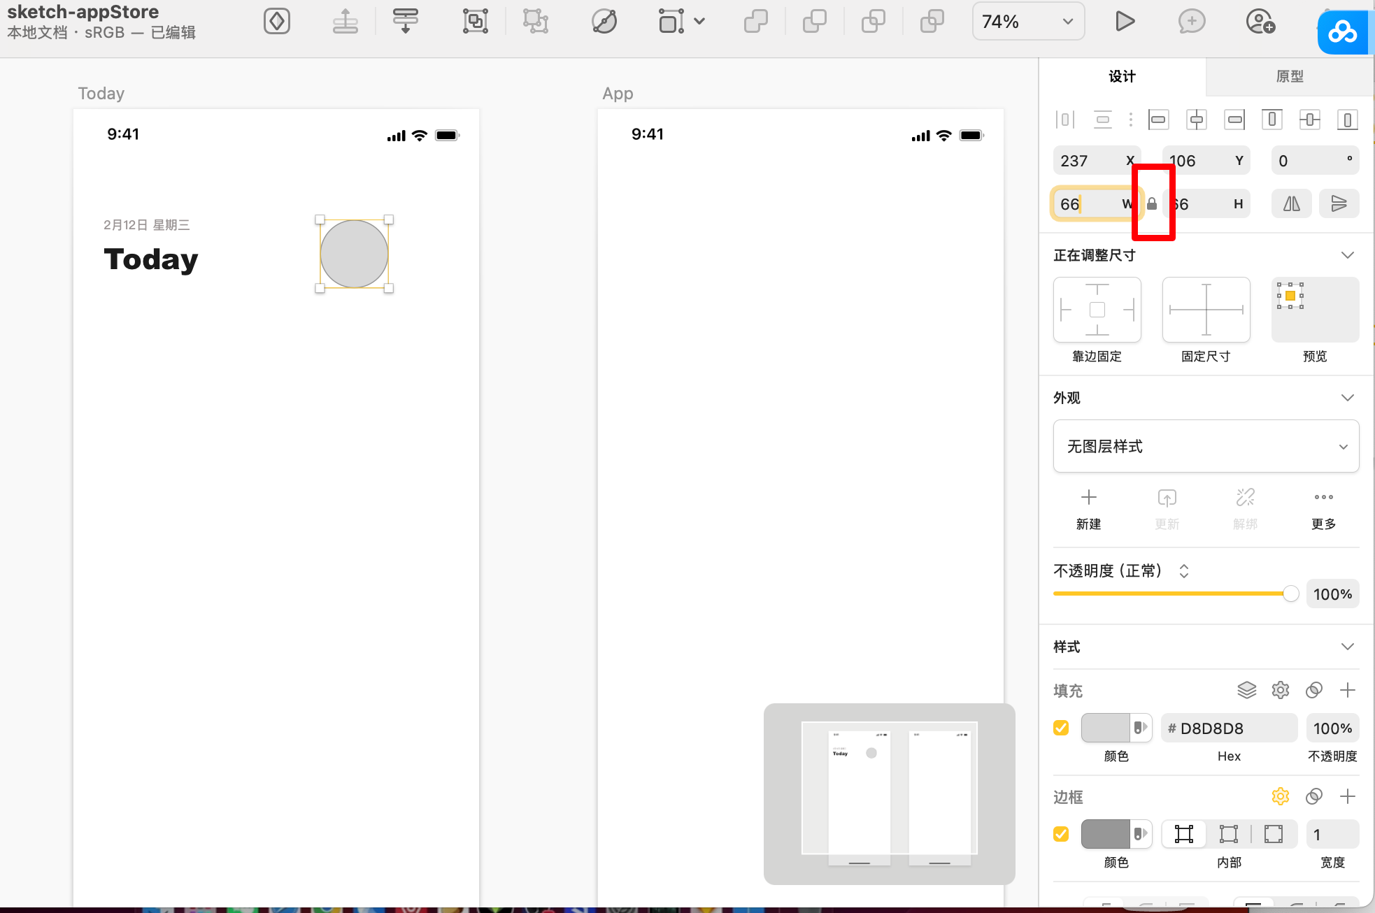Viewport: 1375px width, 913px height.
Task: Click the Ungroup layers toolbar icon
Action: pos(535,22)
